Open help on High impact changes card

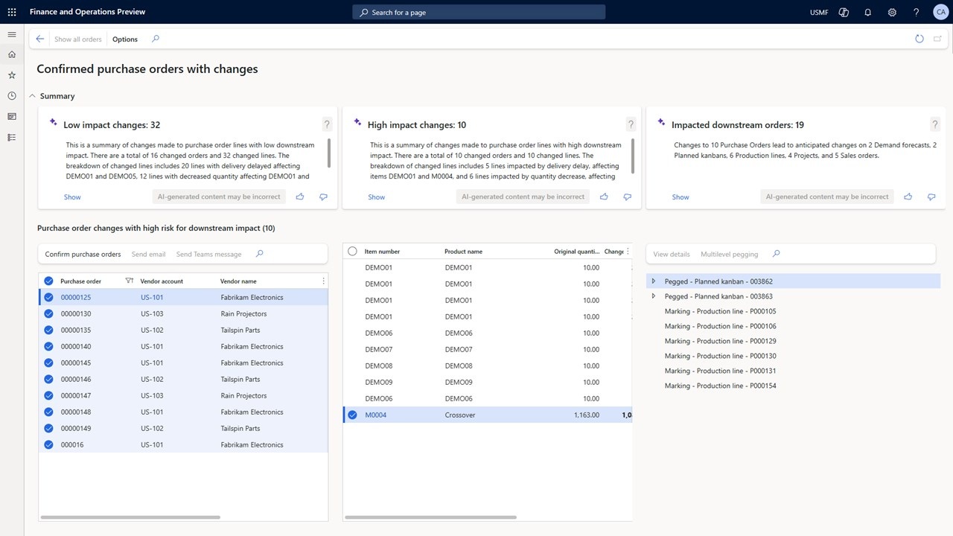click(x=631, y=125)
